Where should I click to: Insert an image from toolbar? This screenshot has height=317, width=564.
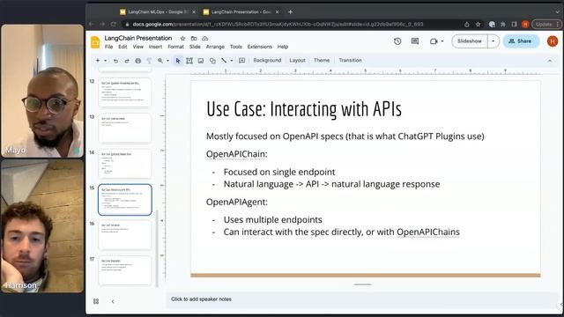click(x=201, y=61)
